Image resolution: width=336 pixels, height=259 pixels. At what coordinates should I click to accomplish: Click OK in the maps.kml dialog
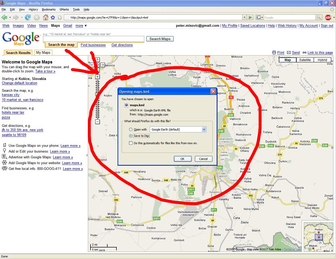(x=182, y=159)
